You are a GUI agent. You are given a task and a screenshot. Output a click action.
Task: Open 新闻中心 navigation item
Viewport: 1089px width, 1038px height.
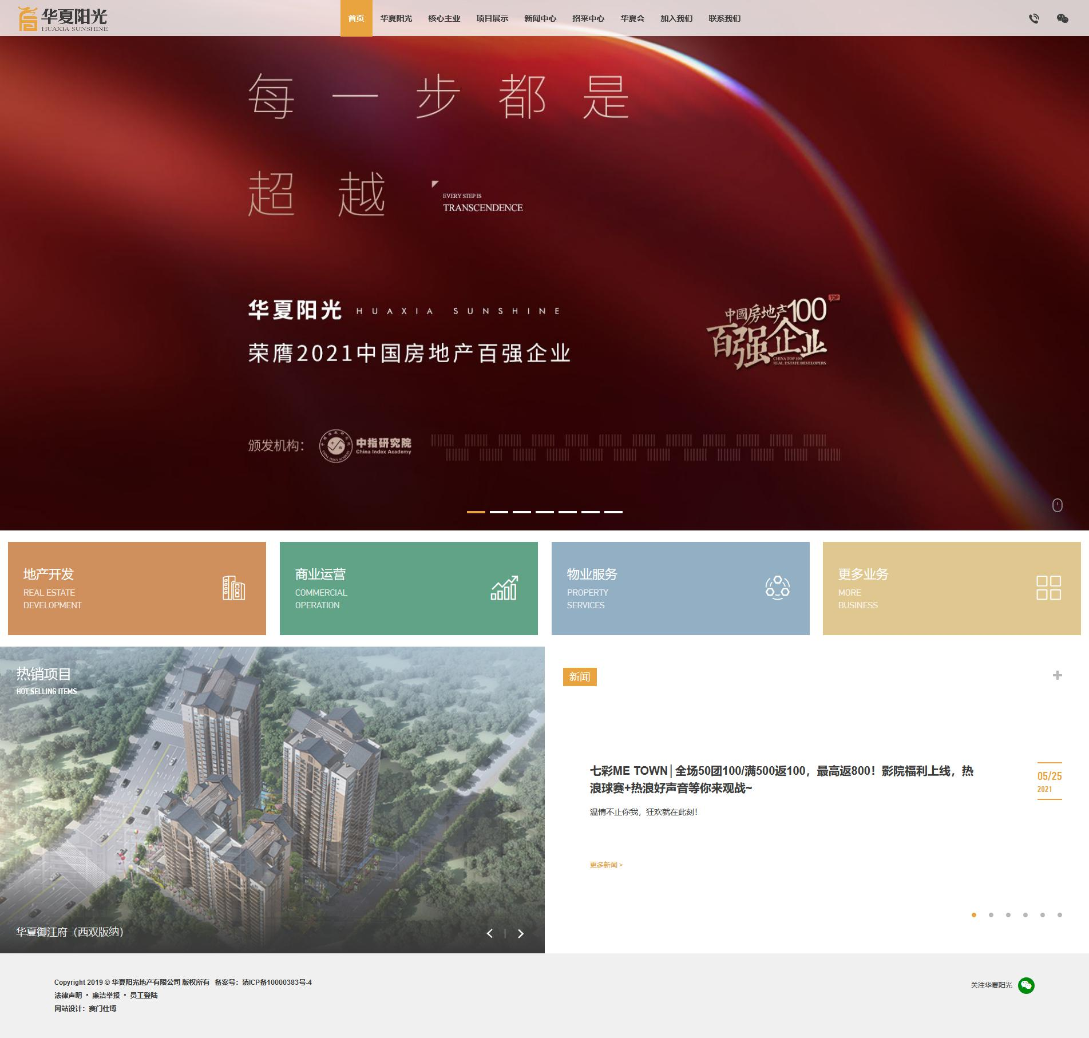tap(540, 18)
